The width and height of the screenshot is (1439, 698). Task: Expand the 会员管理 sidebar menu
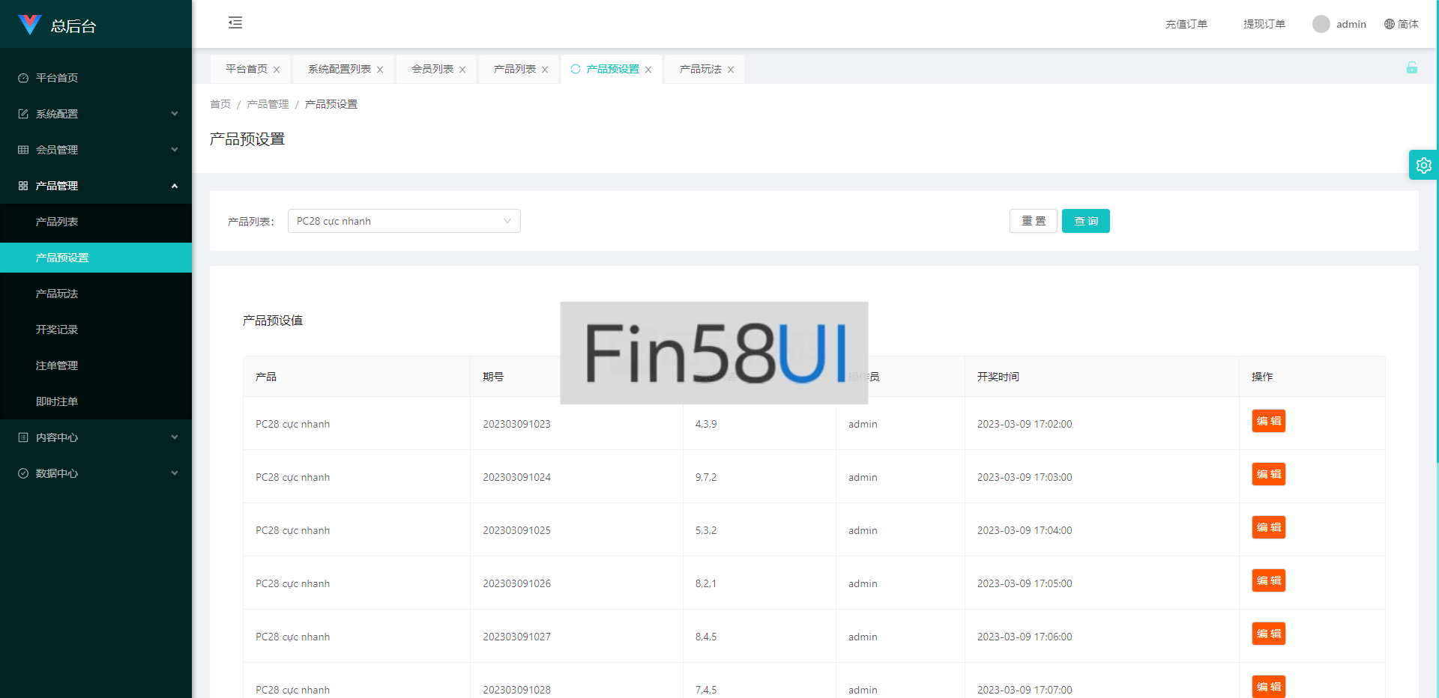point(96,150)
